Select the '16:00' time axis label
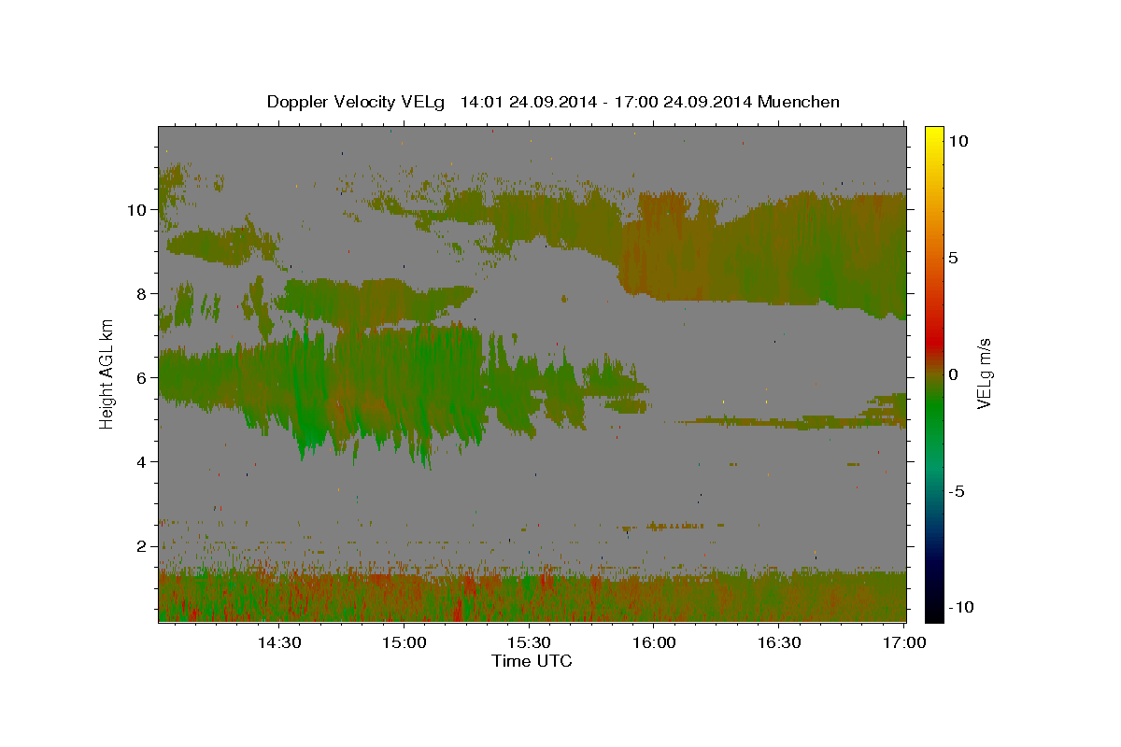The image size is (1121, 747). pos(654,642)
